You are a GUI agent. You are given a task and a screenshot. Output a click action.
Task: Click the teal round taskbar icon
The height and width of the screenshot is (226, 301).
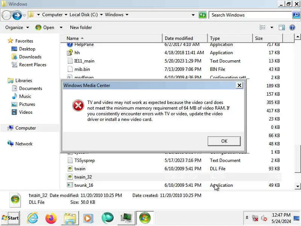point(107,218)
